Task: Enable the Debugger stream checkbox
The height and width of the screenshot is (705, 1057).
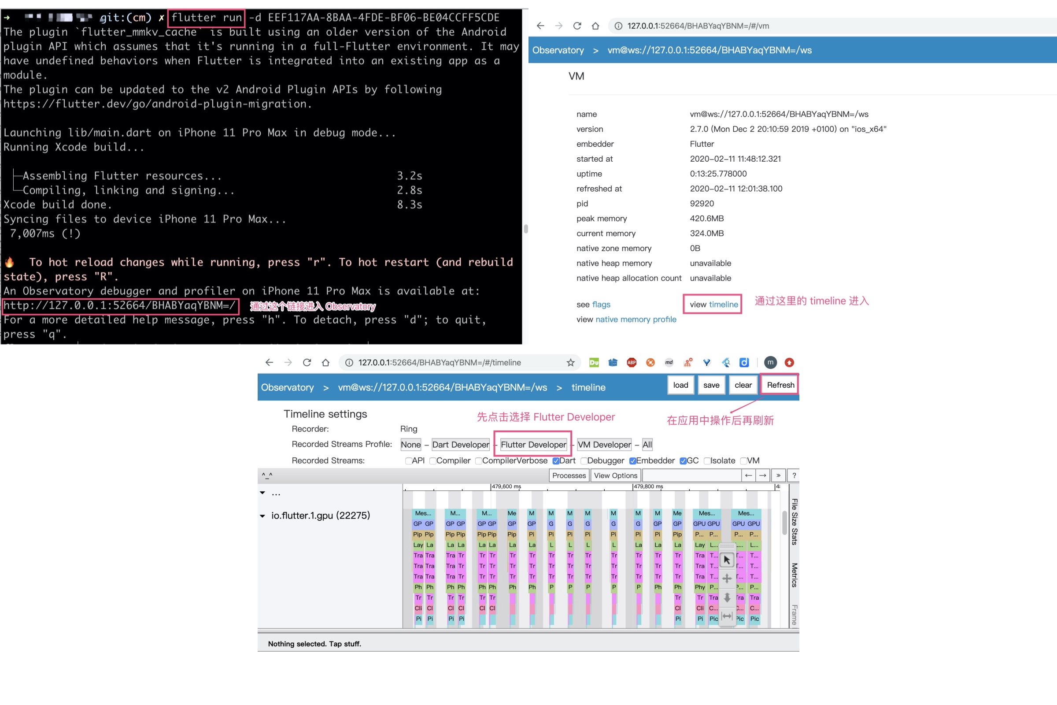Action: [x=583, y=460]
